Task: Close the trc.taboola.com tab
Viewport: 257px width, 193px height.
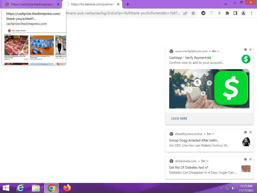Action: (x=118, y=4)
